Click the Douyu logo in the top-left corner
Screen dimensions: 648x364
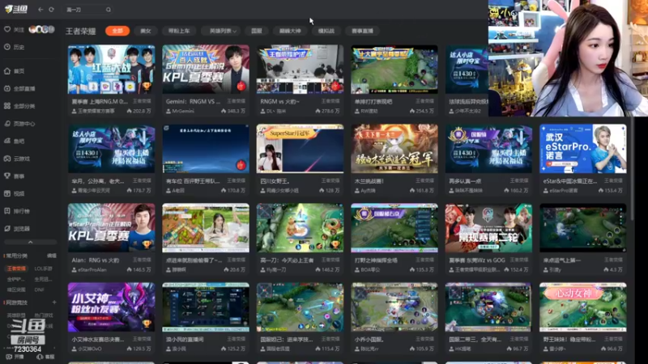tap(15, 9)
